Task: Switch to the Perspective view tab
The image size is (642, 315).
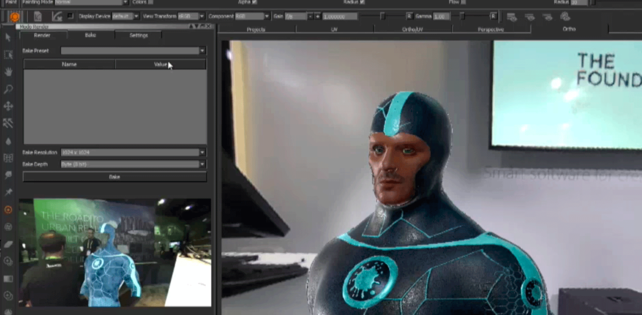Action: point(491,29)
